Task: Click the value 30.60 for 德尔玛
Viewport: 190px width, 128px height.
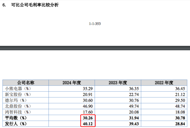Action: coord(88,101)
